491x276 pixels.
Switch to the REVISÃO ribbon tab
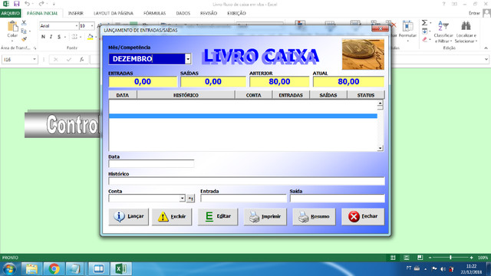coord(209,13)
